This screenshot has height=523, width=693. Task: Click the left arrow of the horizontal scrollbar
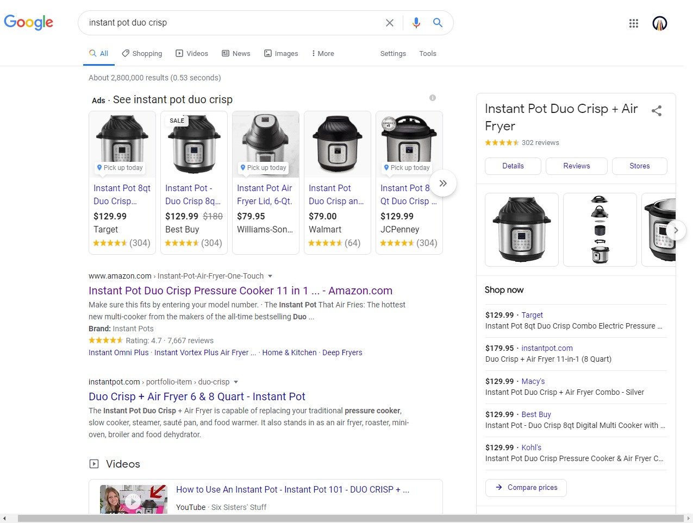4,519
